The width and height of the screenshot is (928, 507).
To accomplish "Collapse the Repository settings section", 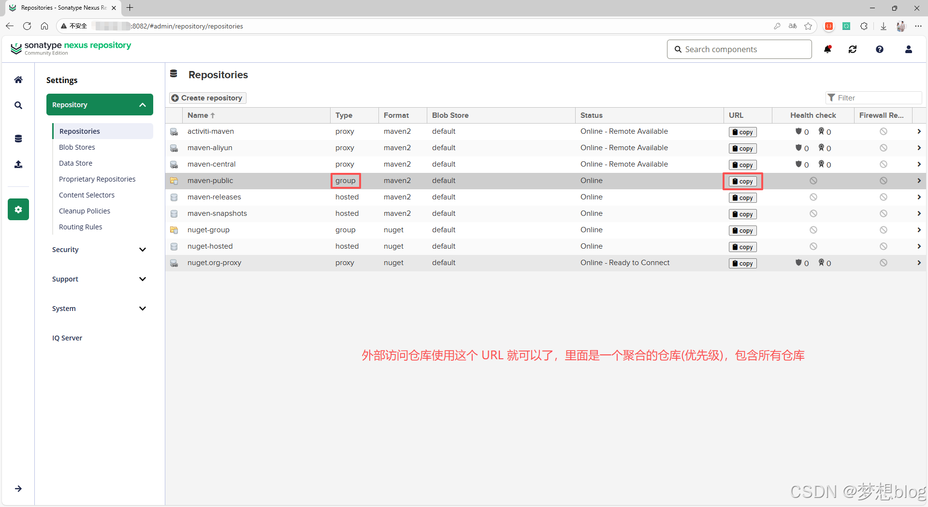I will pos(100,105).
